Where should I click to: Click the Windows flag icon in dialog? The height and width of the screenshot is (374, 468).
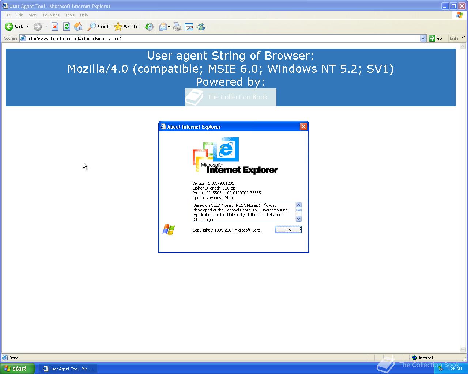[x=169, y=230]
